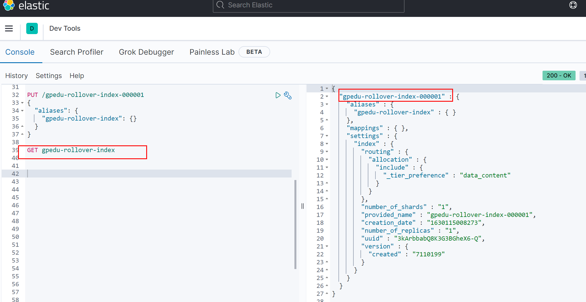Open the Grok Debugger tab
The width and height of the screenshot is (586, 302).
point(146,52)
